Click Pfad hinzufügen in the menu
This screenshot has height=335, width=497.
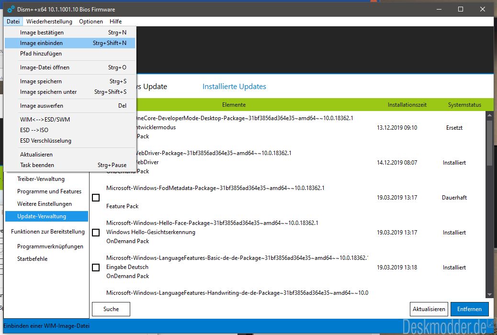tap(70, 54)
